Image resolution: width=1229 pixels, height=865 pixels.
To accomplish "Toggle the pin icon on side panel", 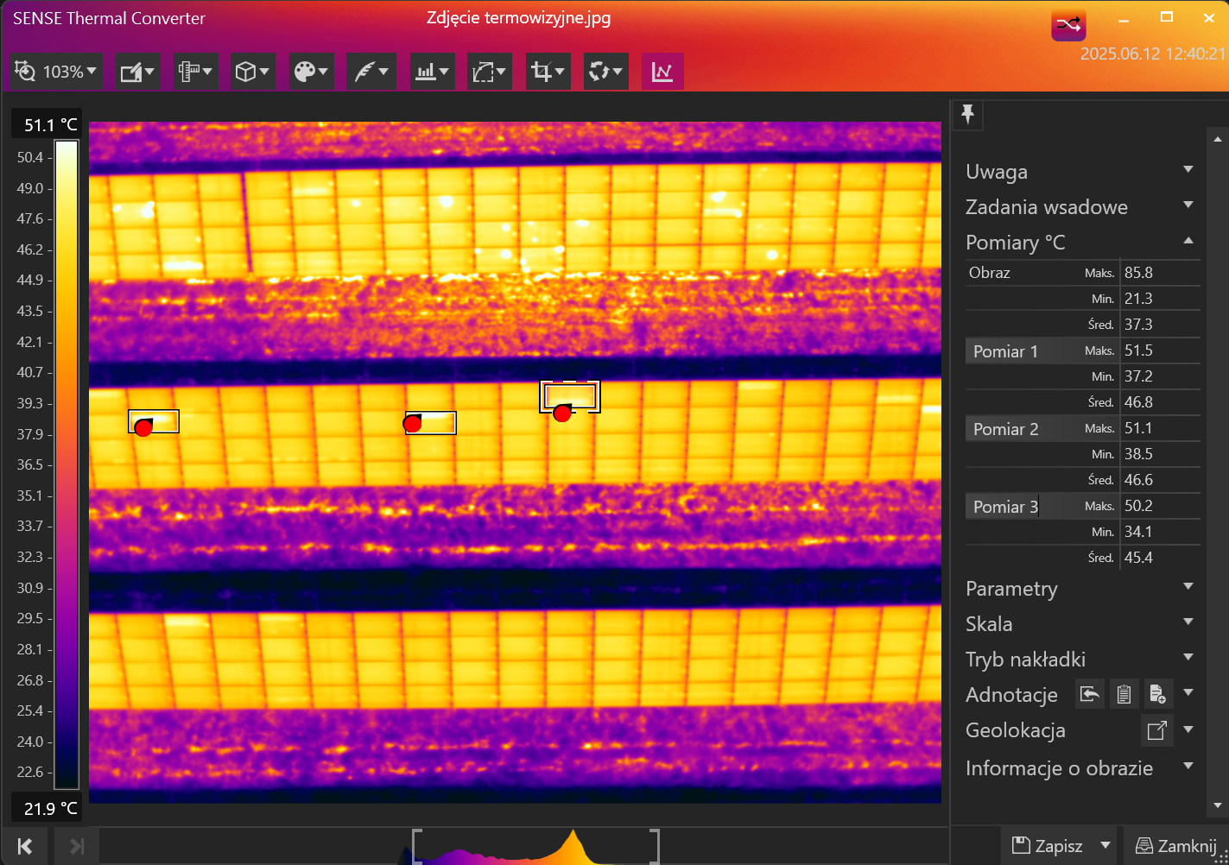I will [967, 114].
